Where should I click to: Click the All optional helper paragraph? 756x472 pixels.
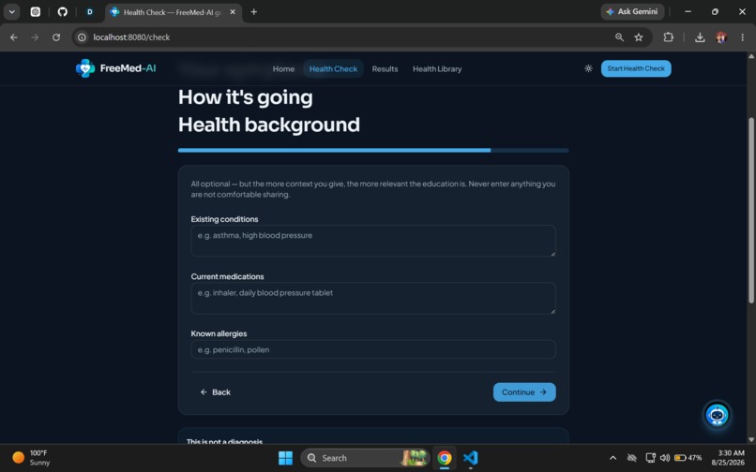click(372, 189)
